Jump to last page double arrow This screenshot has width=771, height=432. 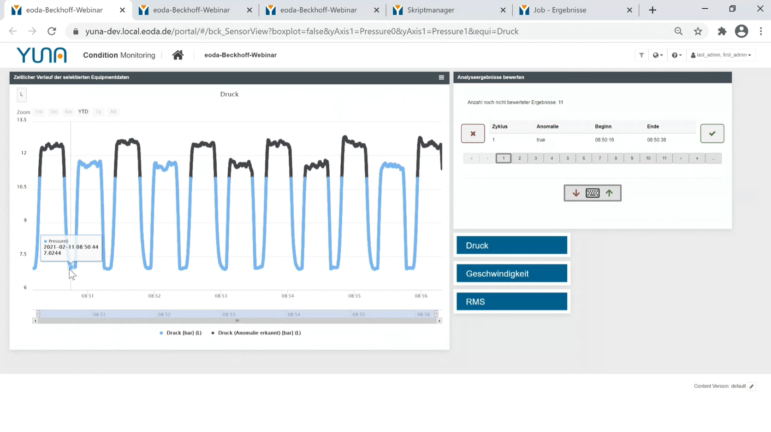click(697, 158)
